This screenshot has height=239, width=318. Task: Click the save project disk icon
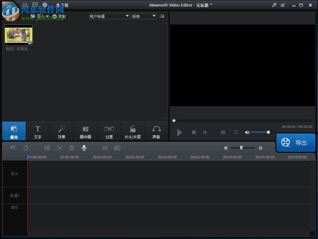(x=24, y=5)
